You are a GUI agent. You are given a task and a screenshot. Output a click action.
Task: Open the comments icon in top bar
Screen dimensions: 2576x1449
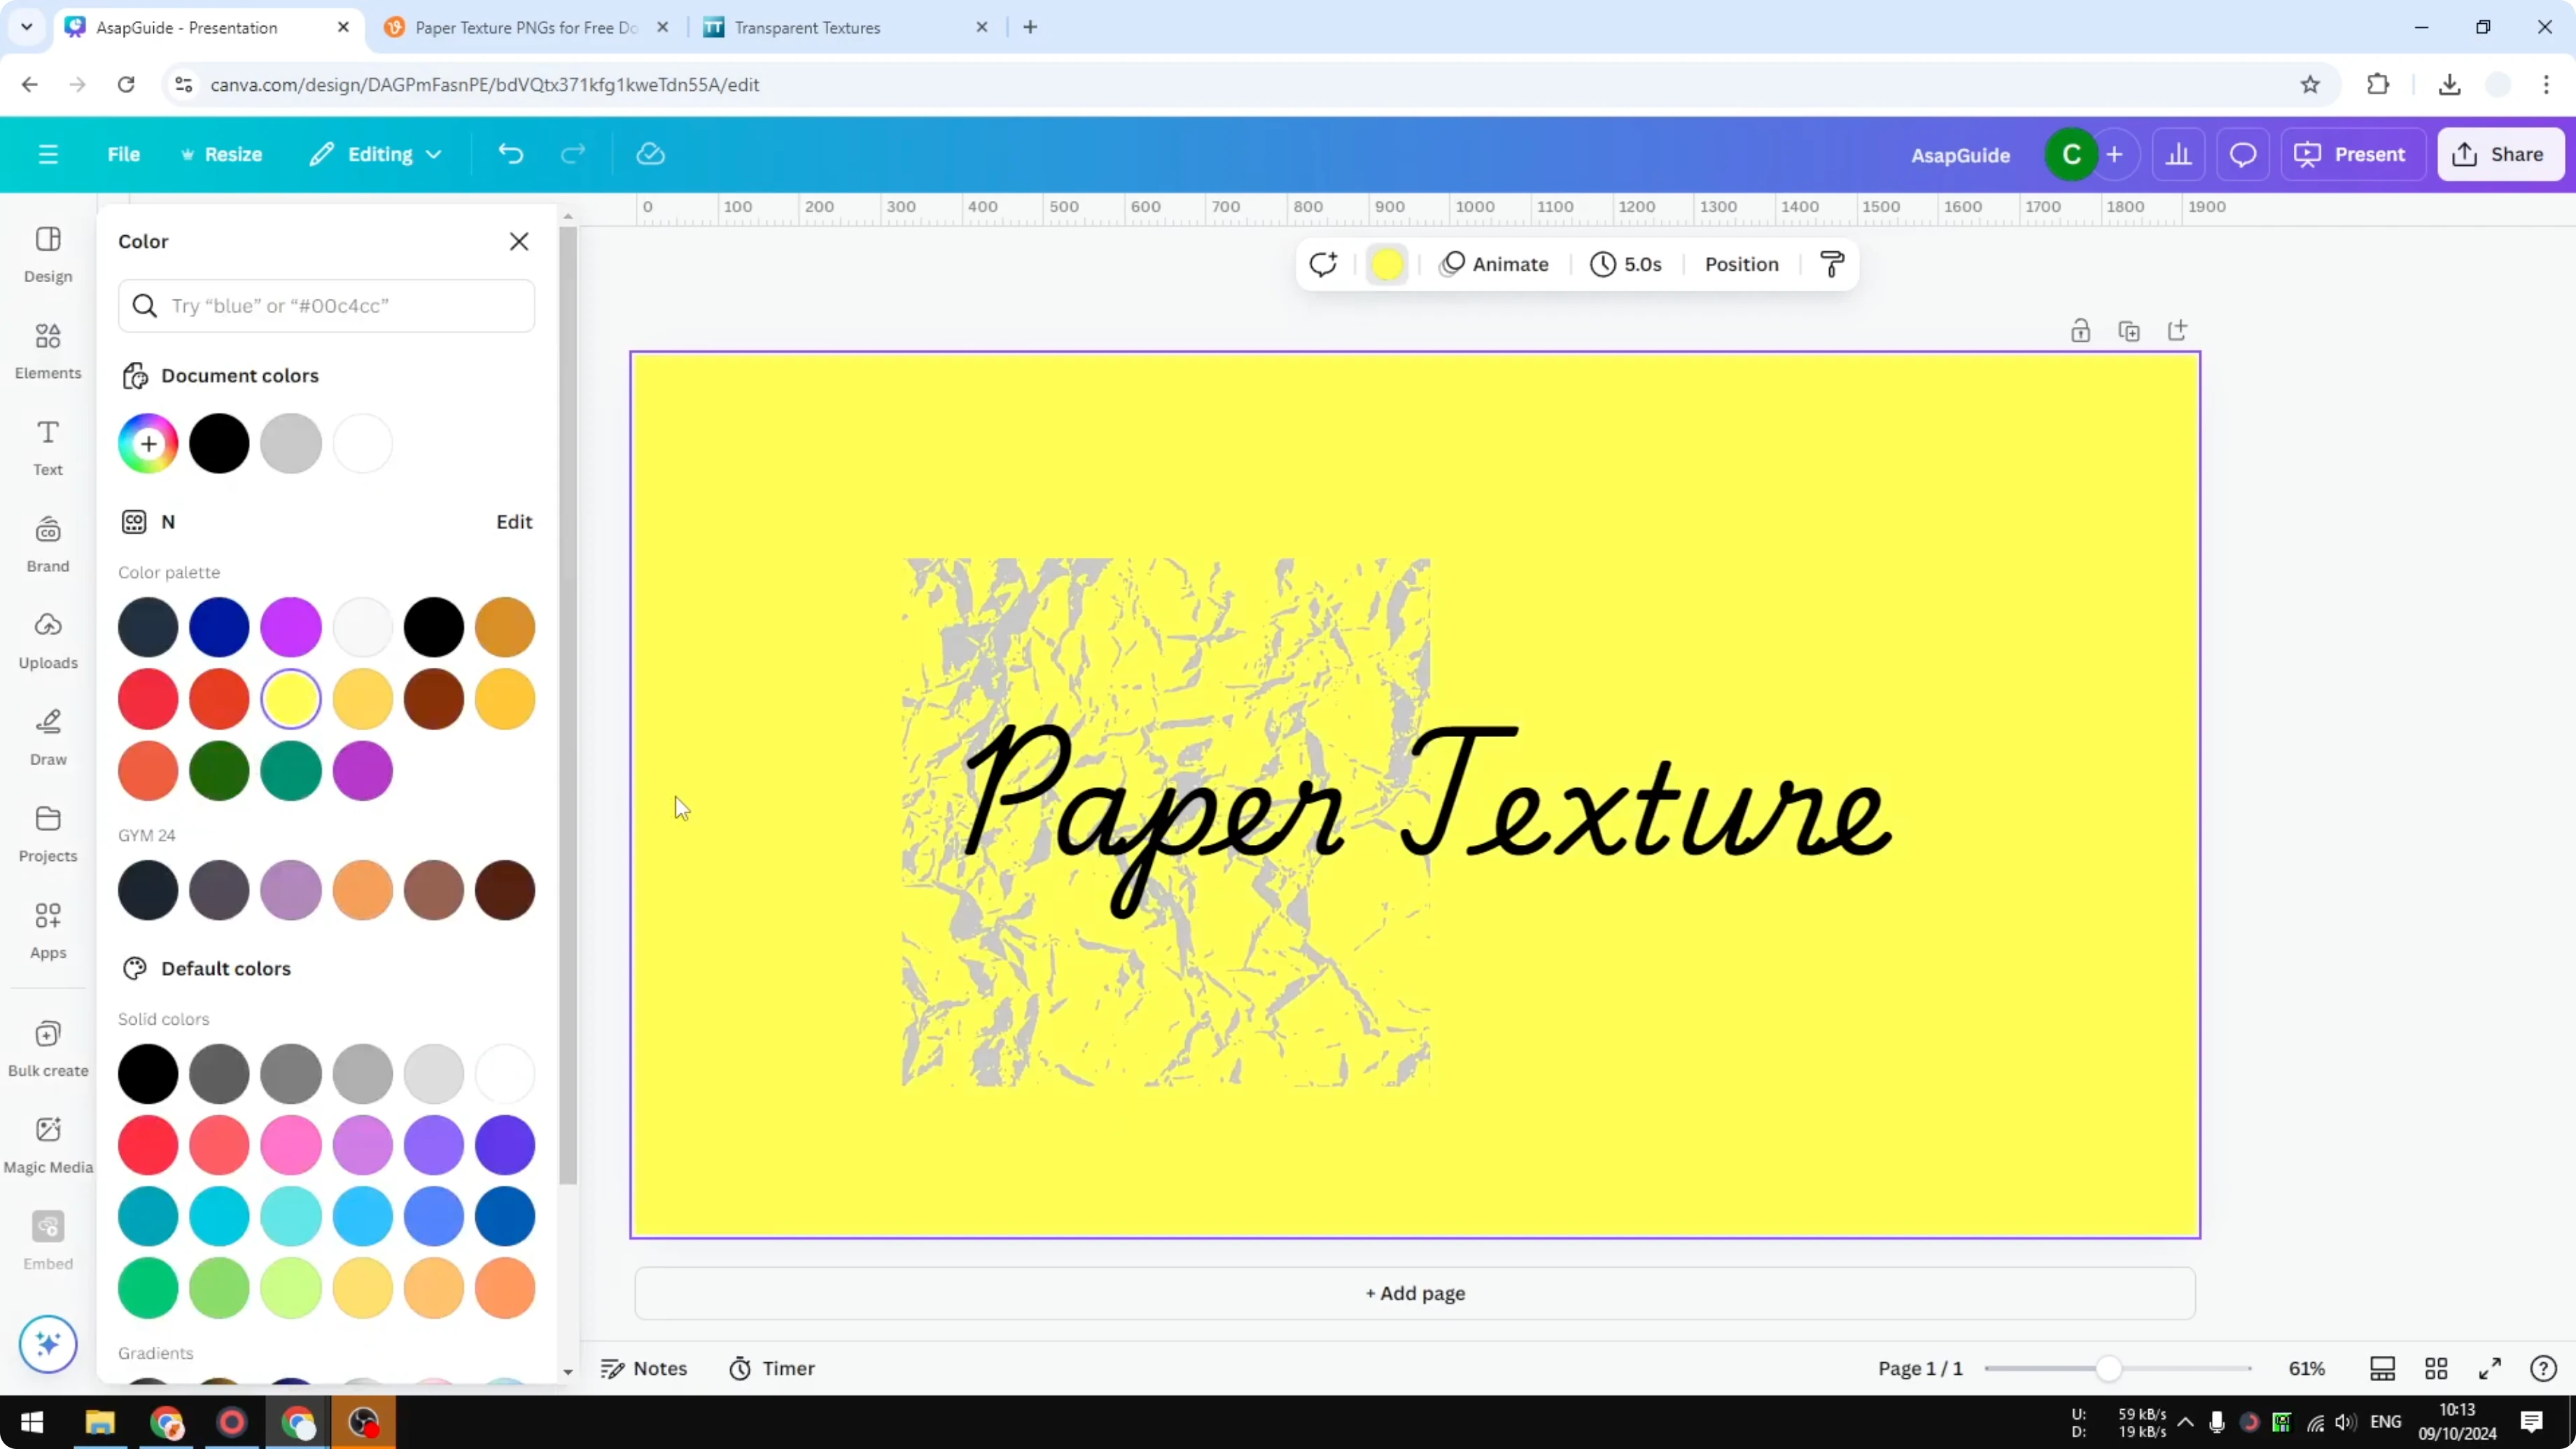tap(2242, 154)
